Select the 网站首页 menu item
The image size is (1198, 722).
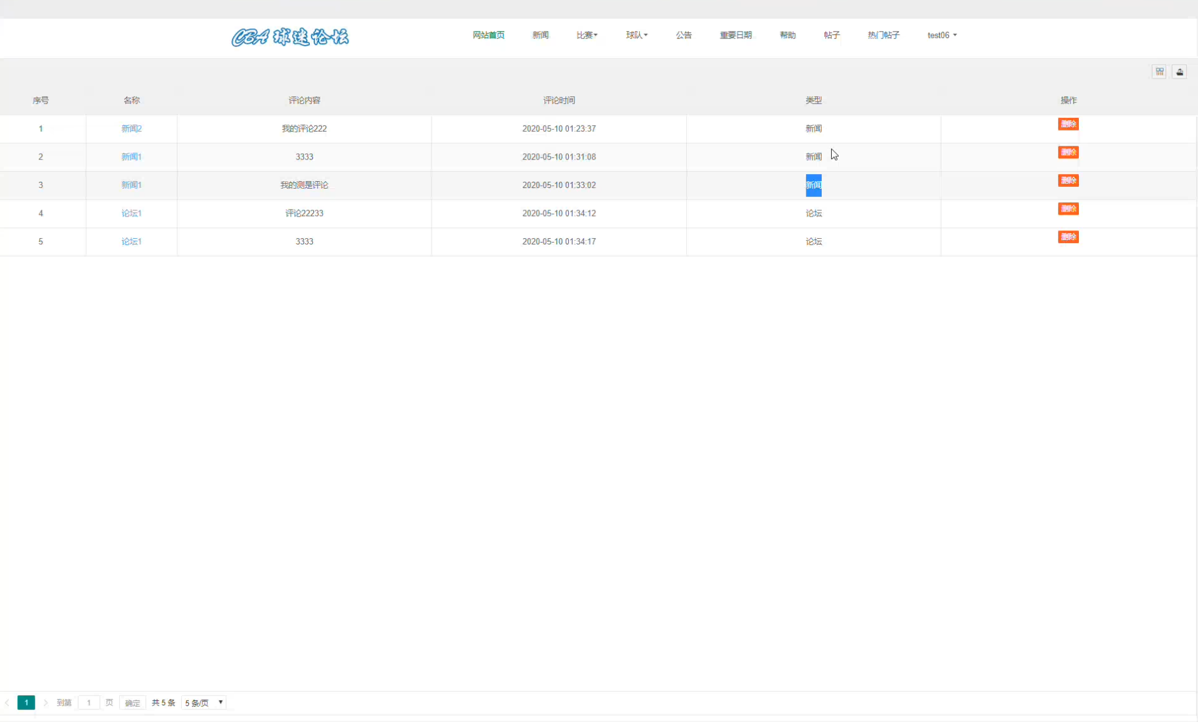click(x=488, y=35)
